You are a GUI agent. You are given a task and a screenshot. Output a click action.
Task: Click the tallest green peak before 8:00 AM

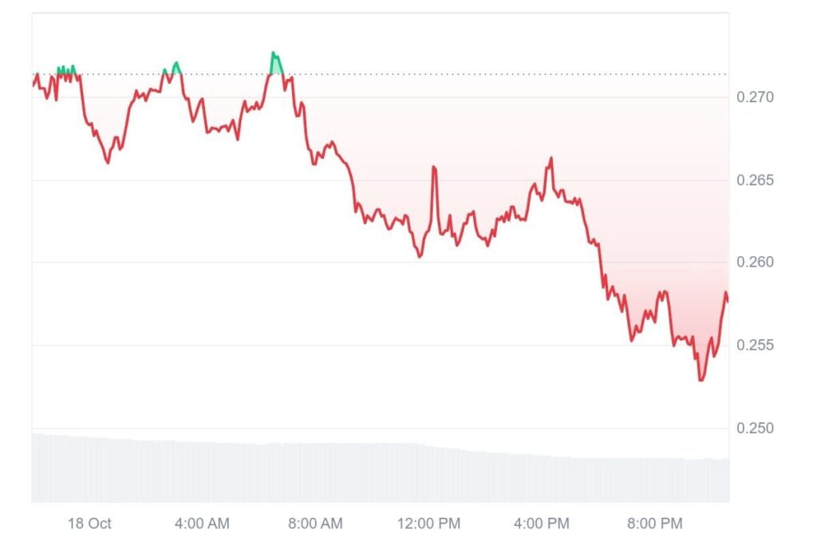273,53
